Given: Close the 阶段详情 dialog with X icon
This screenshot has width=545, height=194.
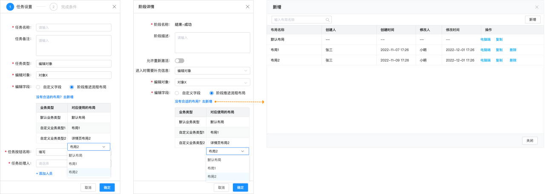Looking at the screenshot, I should (248, 7).
